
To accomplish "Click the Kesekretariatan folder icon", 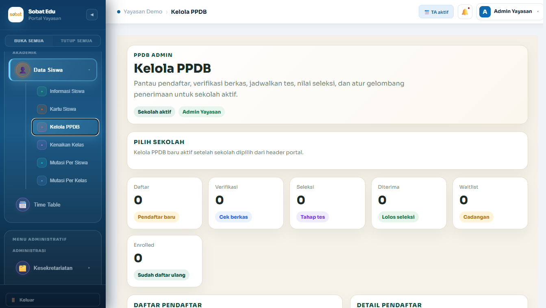I will tap(23, 268).
